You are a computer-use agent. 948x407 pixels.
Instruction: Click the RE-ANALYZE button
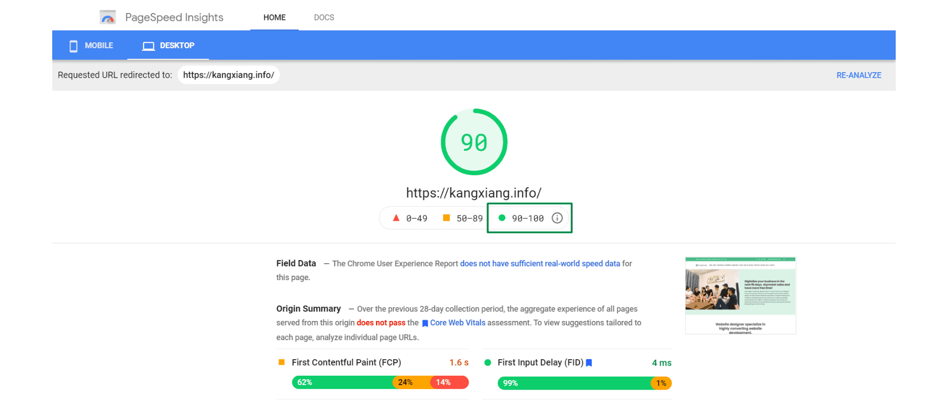[858, 75]
